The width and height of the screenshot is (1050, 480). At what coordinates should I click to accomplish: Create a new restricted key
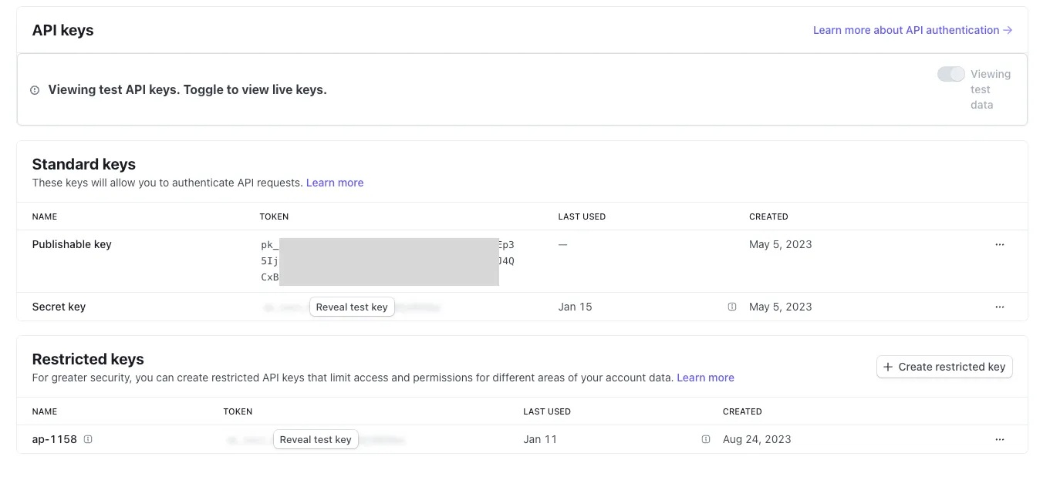pos(944,367)
